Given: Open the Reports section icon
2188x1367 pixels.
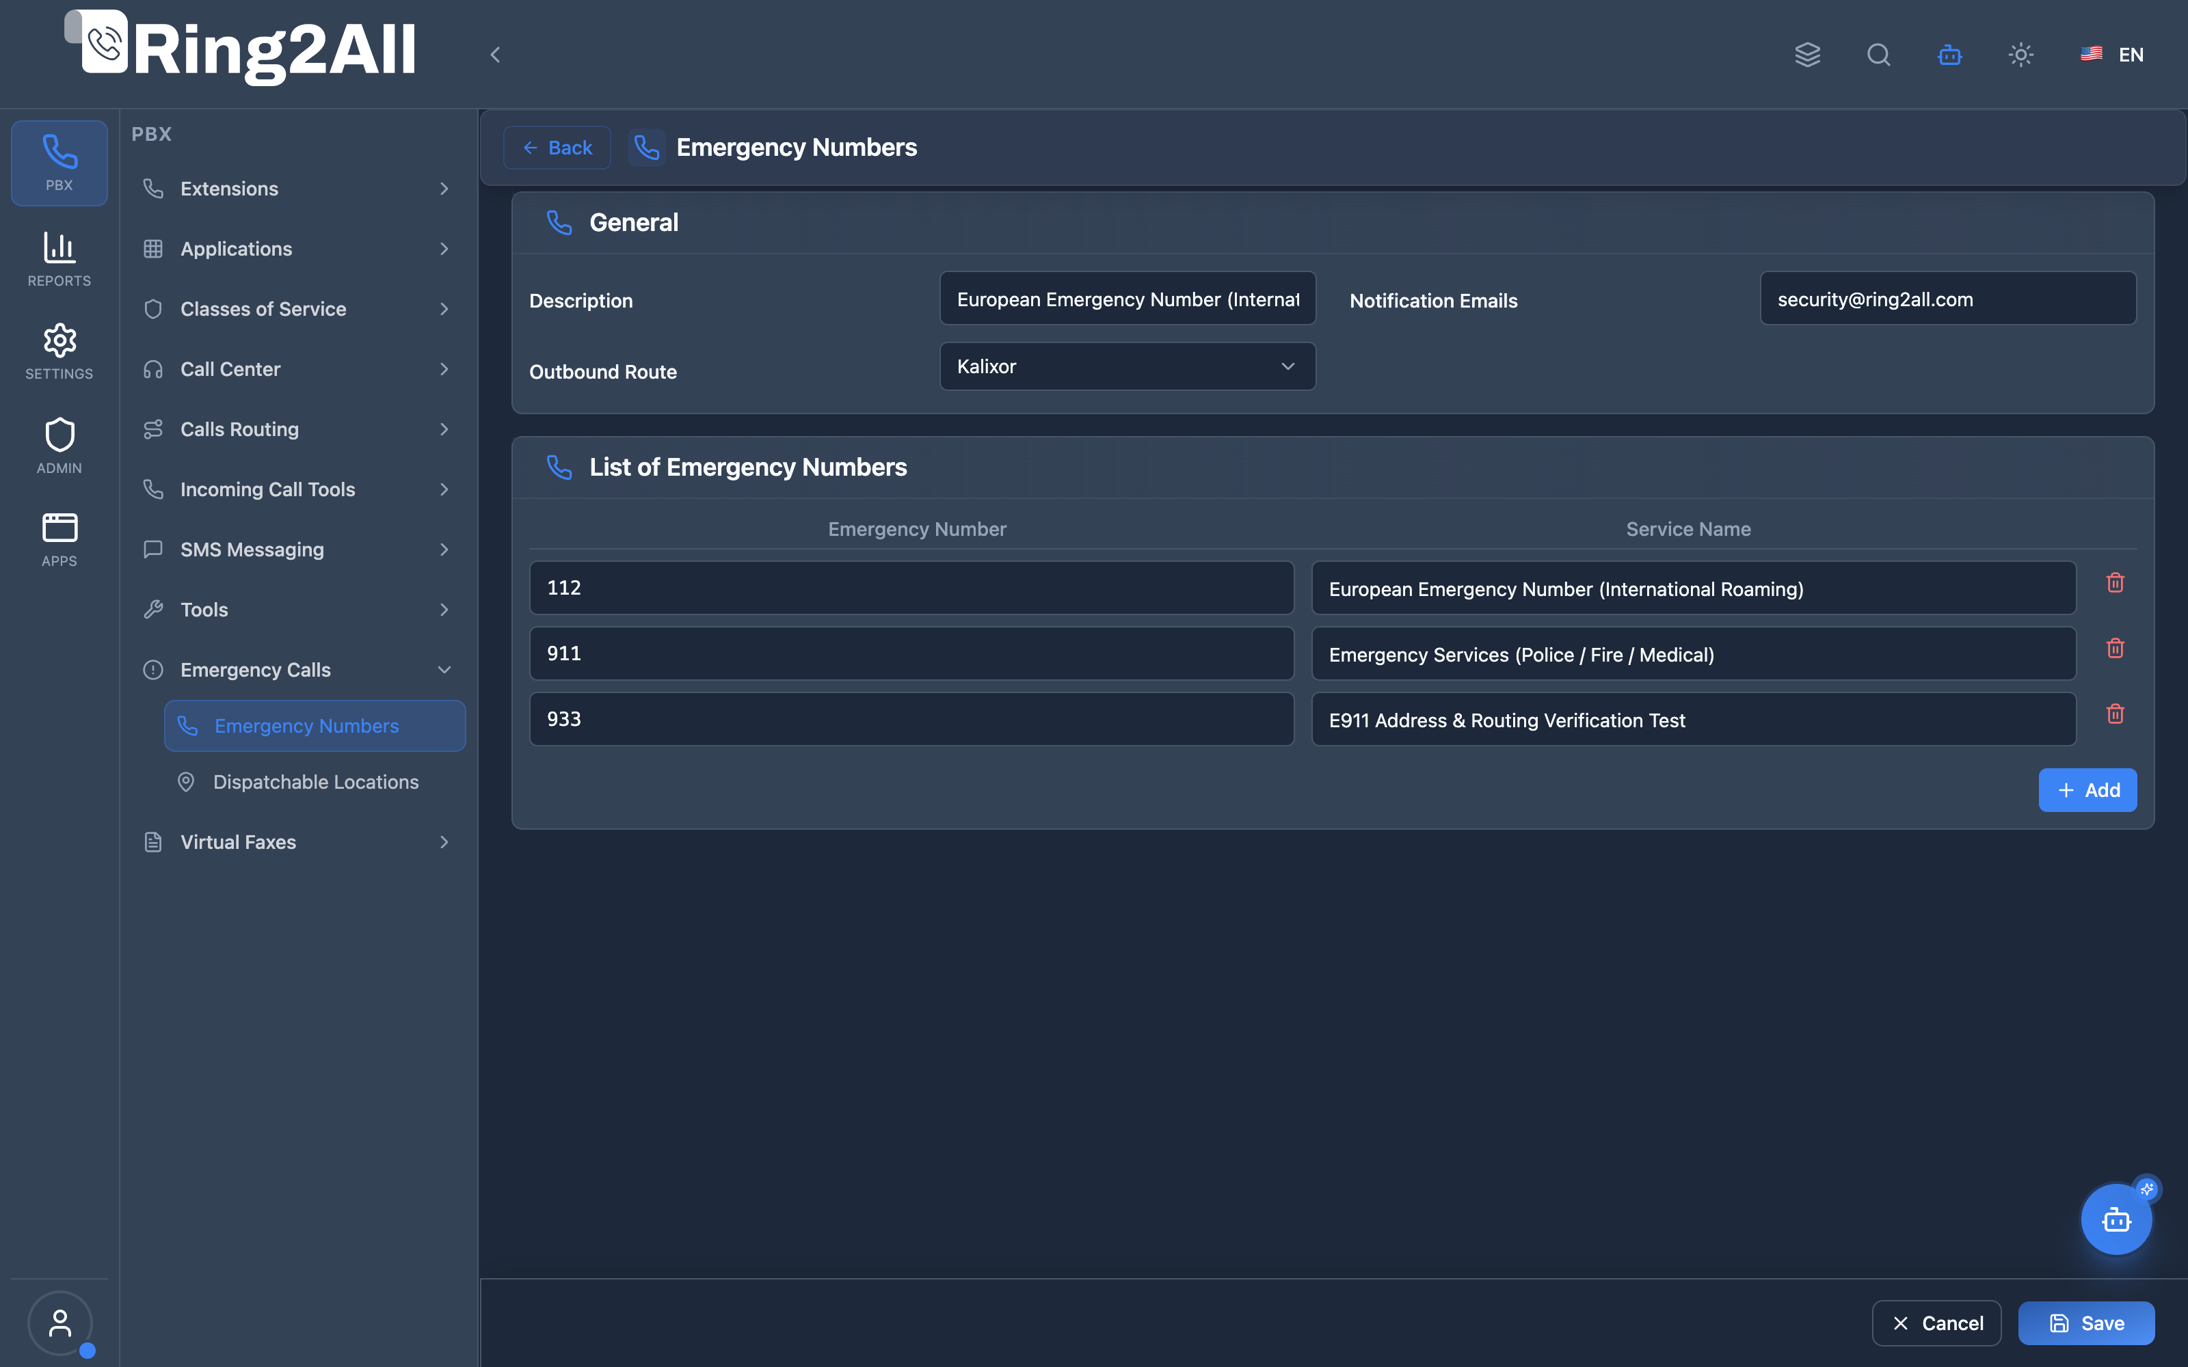Looking at the screenshot, I should click(59, 260).
